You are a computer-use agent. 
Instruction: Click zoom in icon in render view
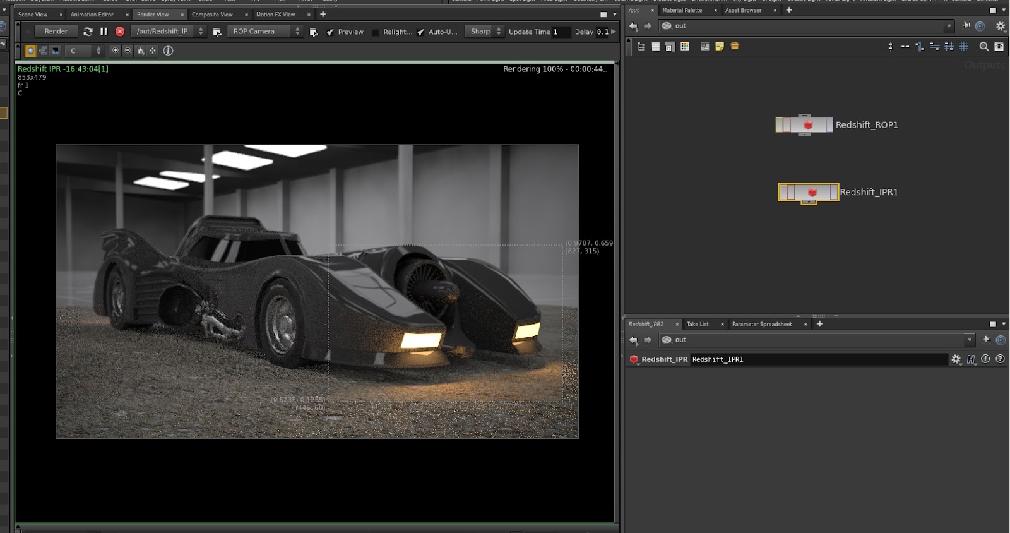click(x=116, y=51)
